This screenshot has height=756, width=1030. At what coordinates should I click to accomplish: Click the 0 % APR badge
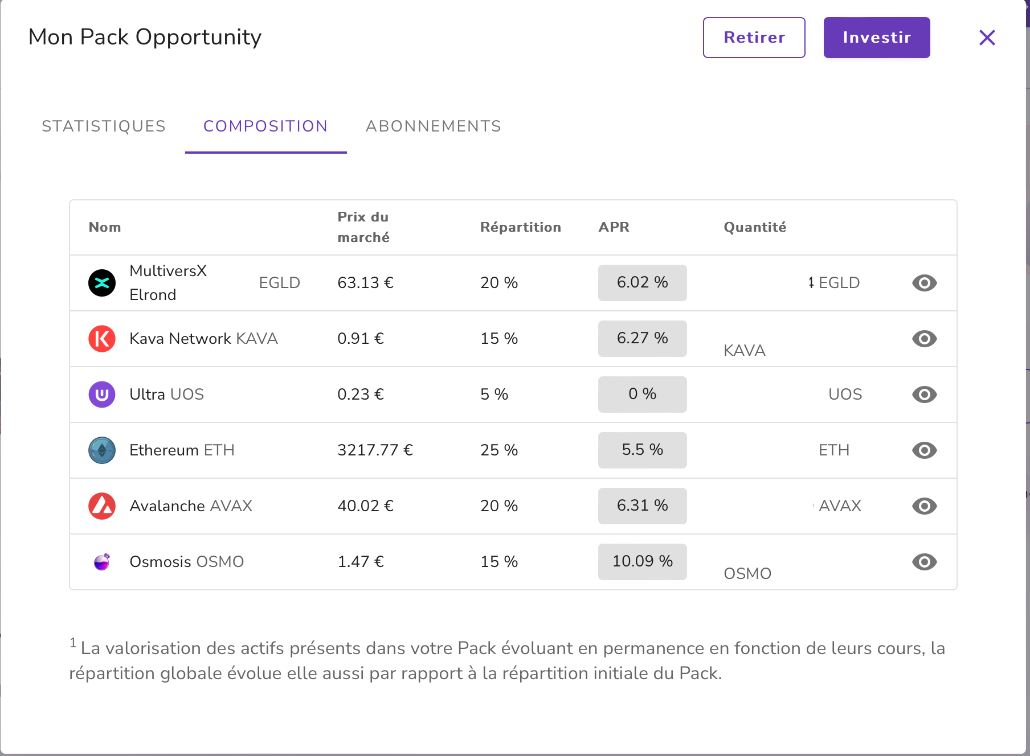(642, 395)
